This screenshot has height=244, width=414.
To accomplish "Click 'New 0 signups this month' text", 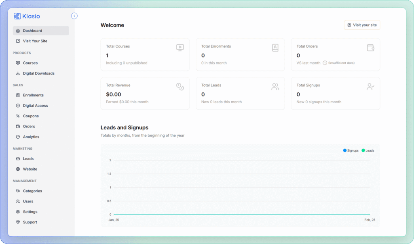I will tap(319, 102).
